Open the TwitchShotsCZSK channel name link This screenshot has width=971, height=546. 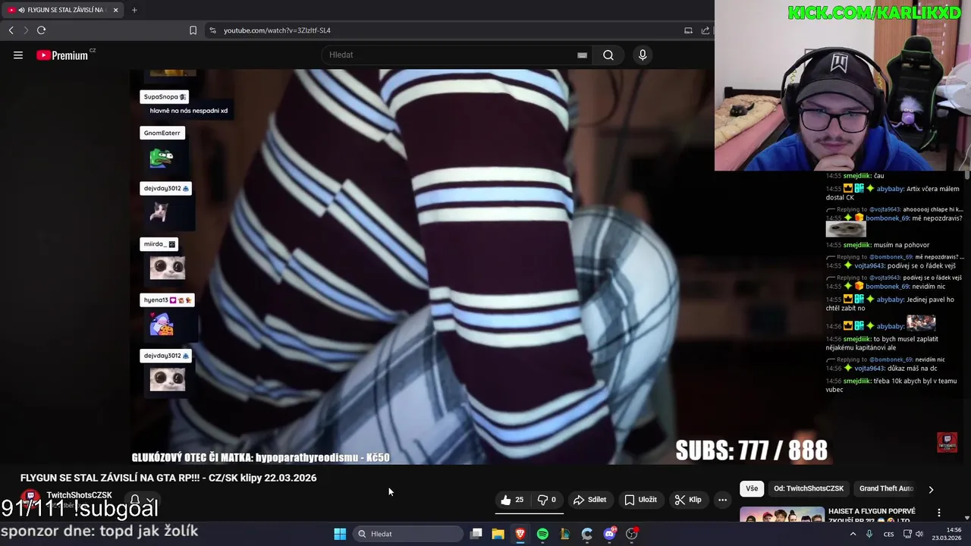pos(79,495)
